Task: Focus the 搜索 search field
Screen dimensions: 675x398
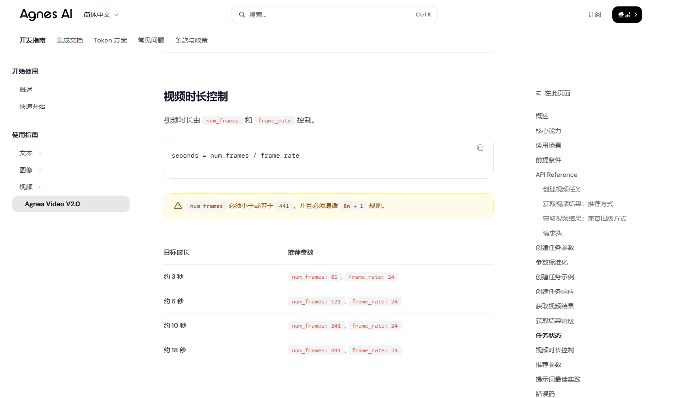Action: tap(335, 15)
